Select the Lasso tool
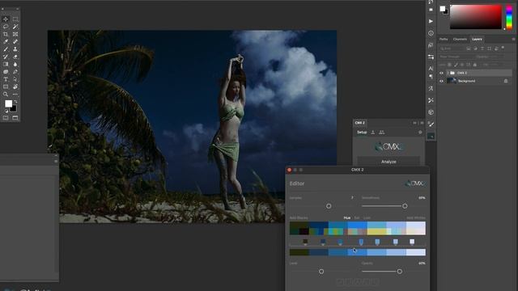Image resolution: width=518 pixels, height=291 pixels. [6, 27]
